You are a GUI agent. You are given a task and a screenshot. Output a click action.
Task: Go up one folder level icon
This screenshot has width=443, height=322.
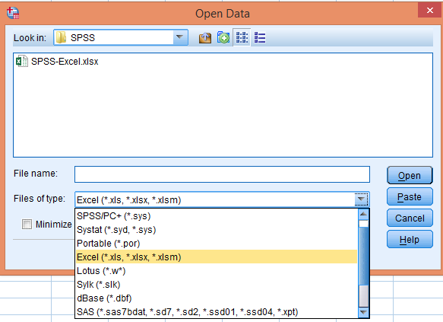(205, 37)
